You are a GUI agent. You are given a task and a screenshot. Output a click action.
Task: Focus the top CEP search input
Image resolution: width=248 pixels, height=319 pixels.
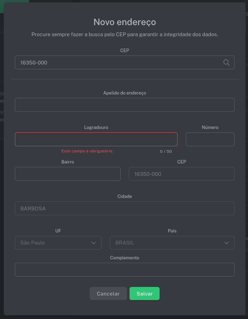[x=117, y=63]
